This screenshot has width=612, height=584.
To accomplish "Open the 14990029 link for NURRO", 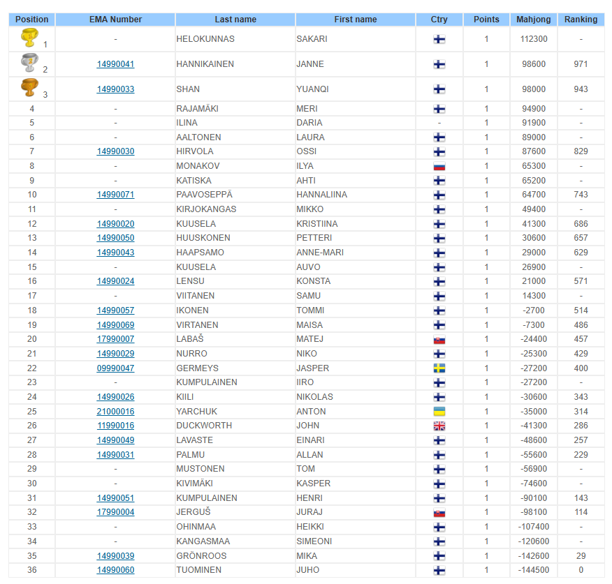I will (x=115, y=354).
